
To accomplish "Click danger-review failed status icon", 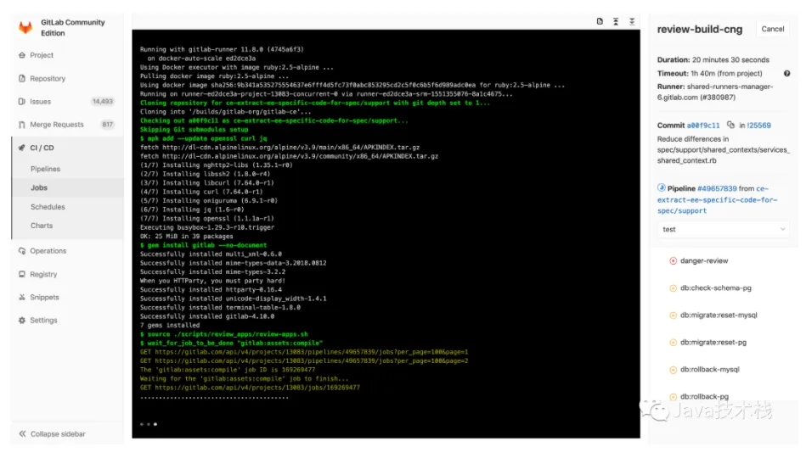I will point(673,261).
